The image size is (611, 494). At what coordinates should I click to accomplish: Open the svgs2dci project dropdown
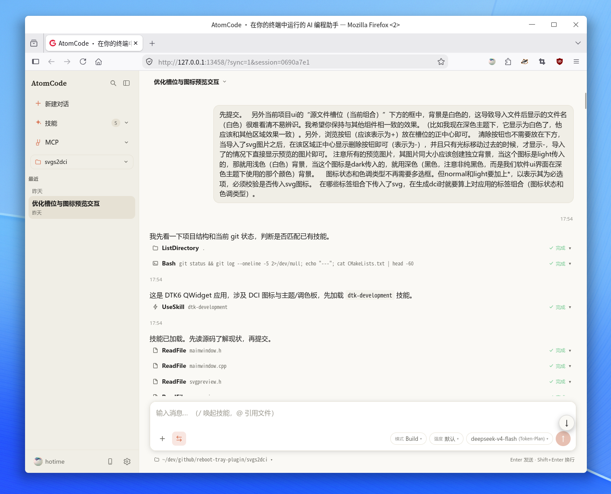pyautogui.click(x=82, y=162)
